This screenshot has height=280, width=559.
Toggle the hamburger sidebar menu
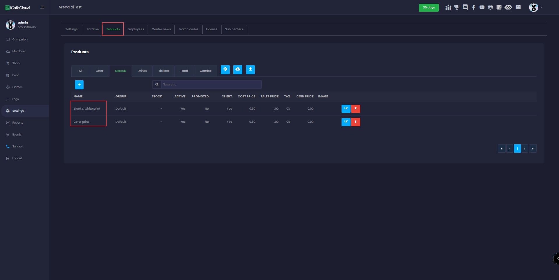(42, 7)
